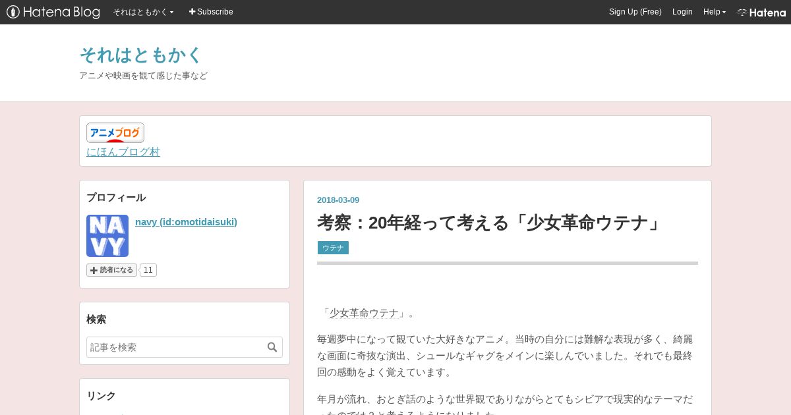
Task: Open navy (id:omotidaisuki) profile link
Action: click(186, 222)
